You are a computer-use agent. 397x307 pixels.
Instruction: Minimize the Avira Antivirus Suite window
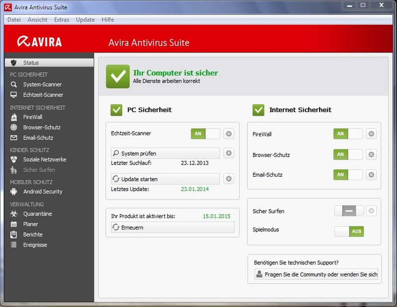pos(350,5)
